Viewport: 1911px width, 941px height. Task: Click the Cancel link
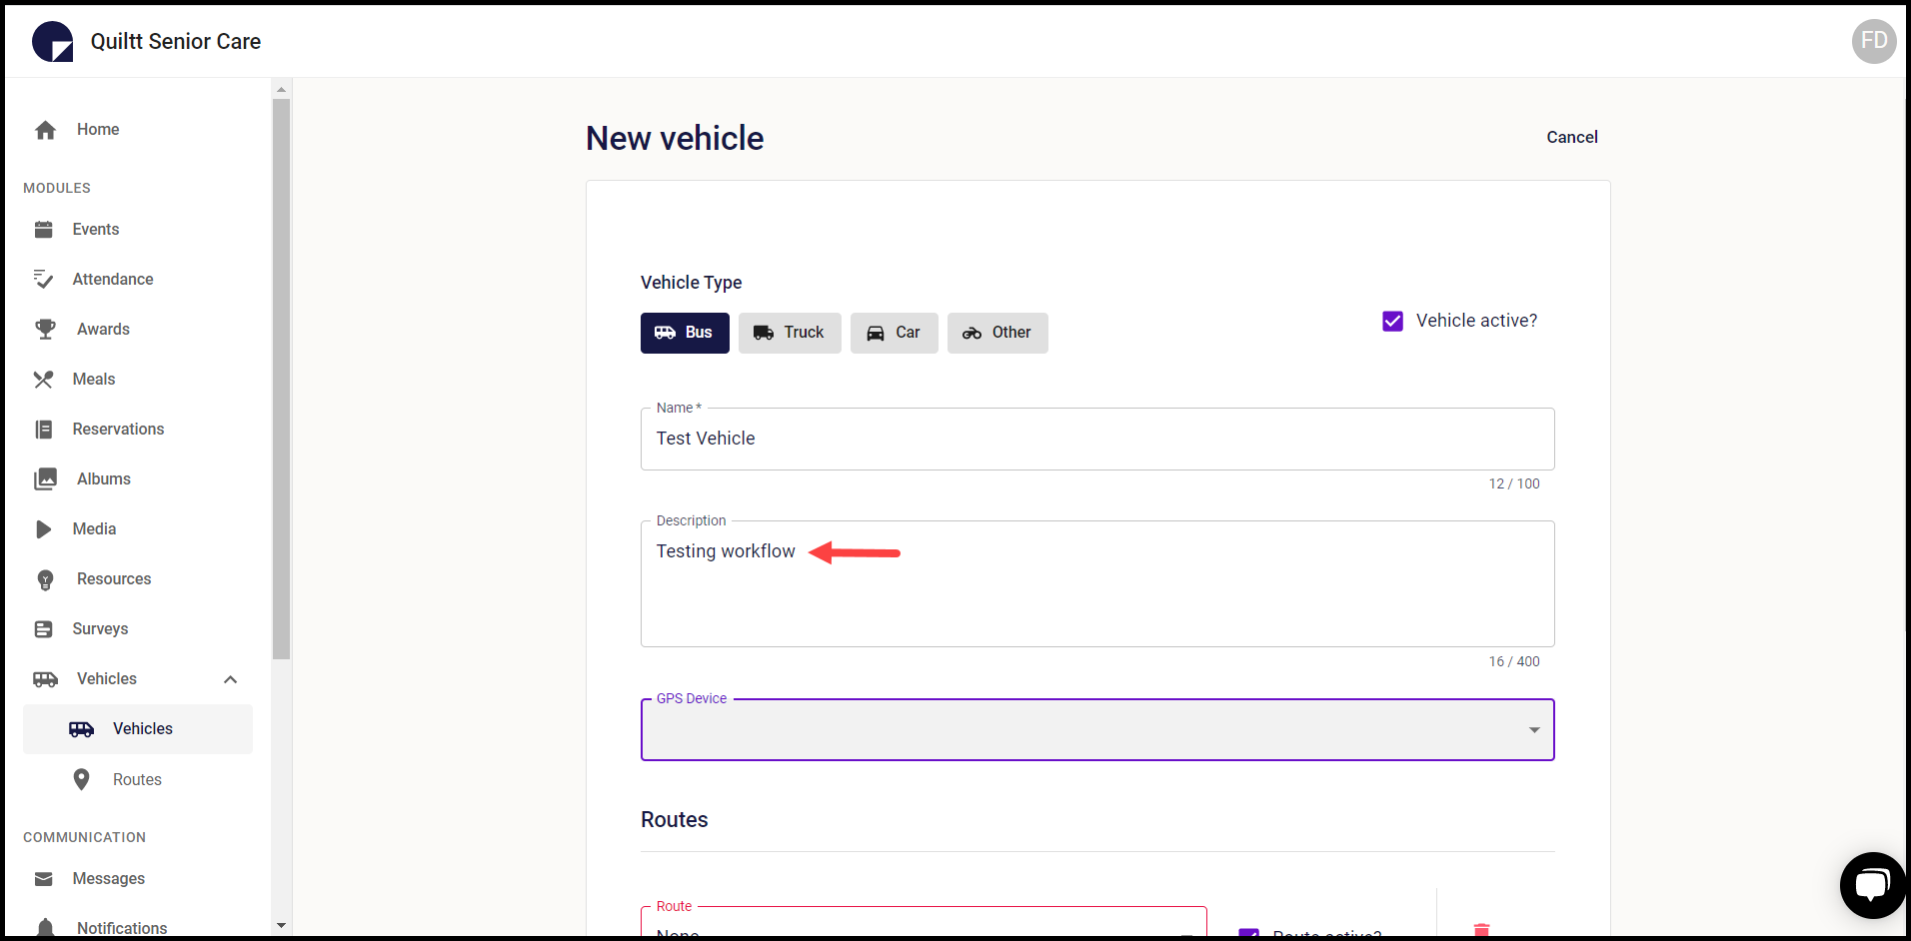[x=1571, y=137]
